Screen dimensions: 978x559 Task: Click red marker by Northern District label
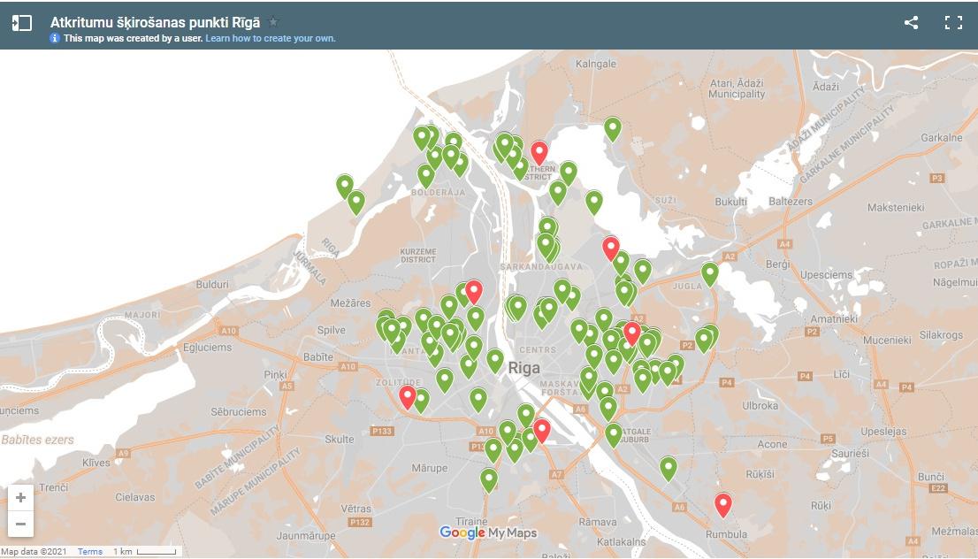point(539,151)
